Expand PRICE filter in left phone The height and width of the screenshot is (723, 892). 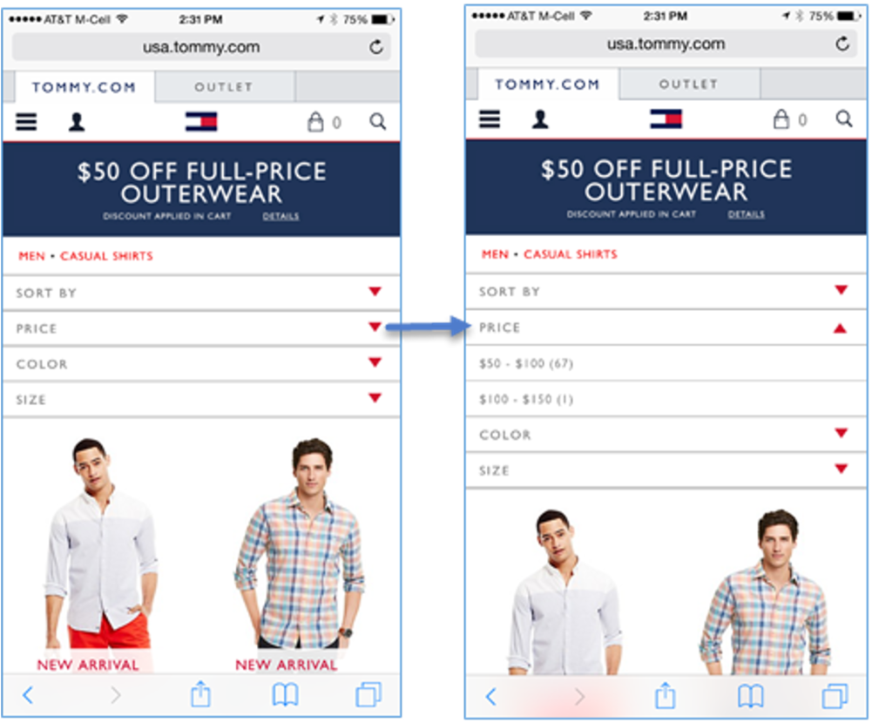[201, 328]
